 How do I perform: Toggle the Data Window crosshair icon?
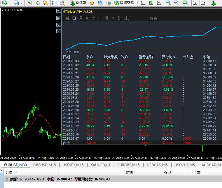38,3
